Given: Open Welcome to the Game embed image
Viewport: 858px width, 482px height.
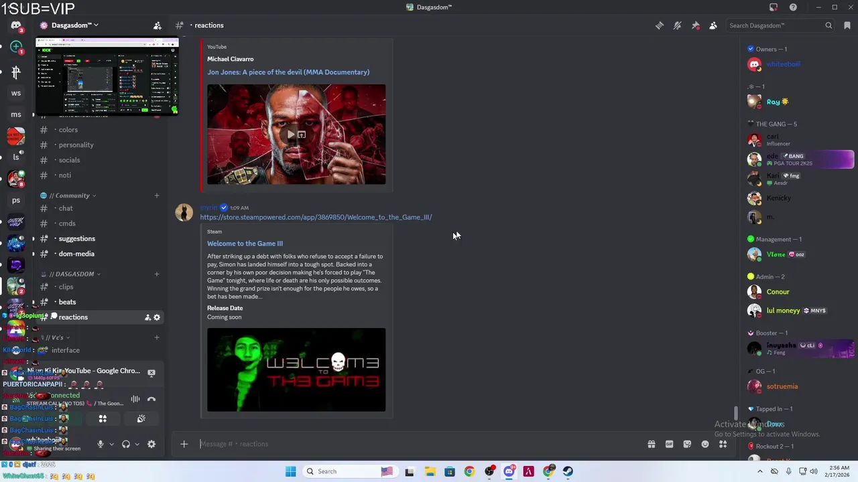Looking at the screenshot, I should [x=296, y=370].
